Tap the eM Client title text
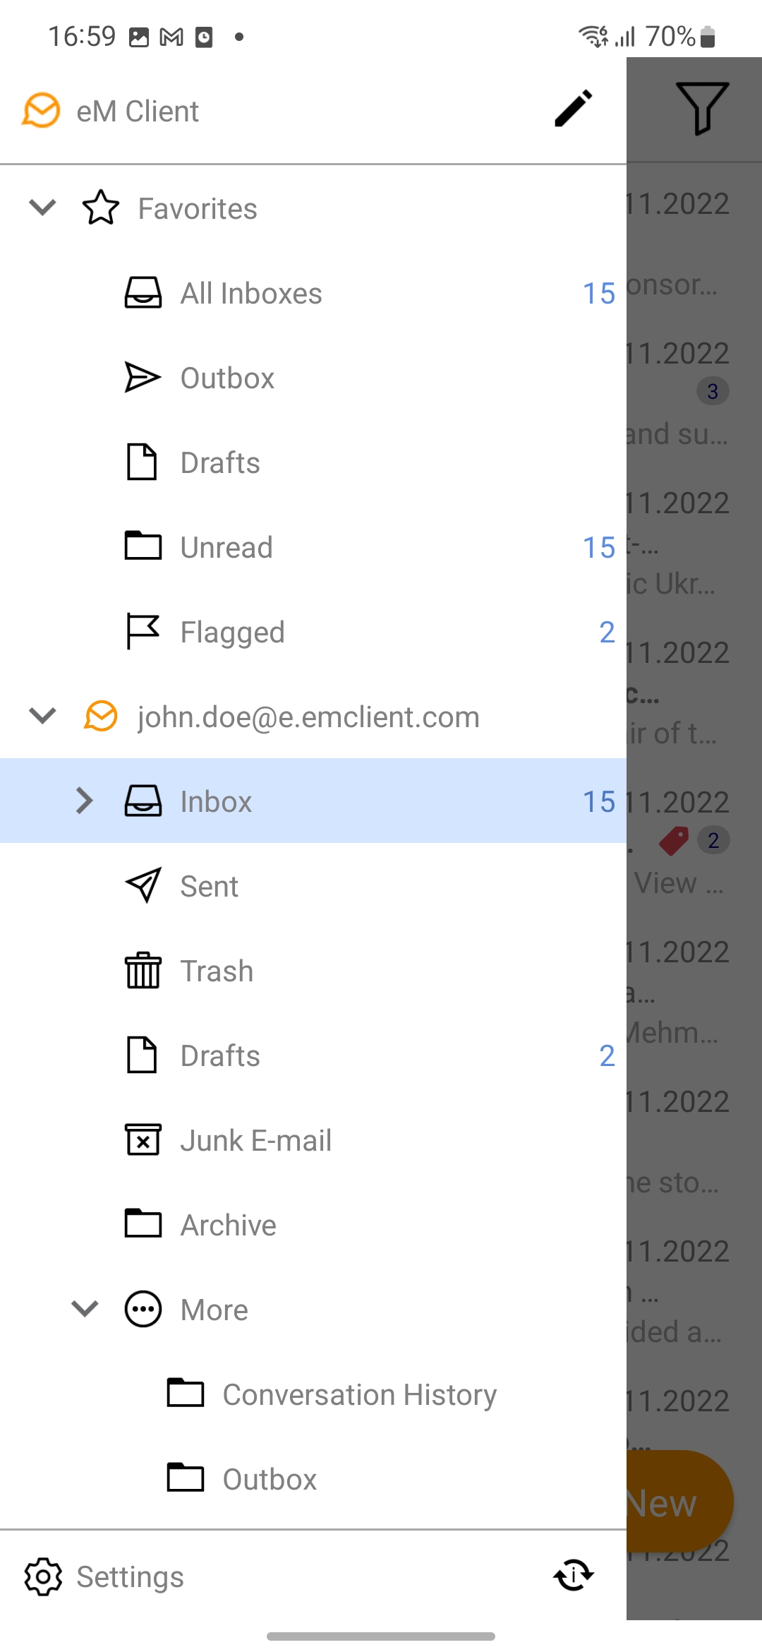 (138, 111)
